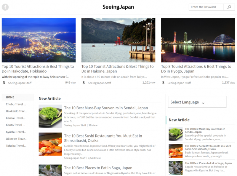Open the Hakodate night view thumbnail
The height and width of the screenshot is (176, 237).
39,40
